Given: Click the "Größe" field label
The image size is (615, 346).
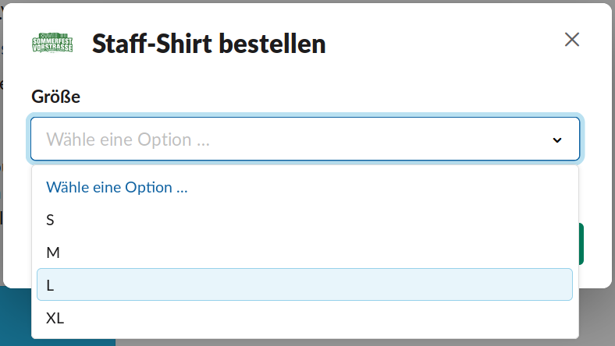Looking at the screenshot, I should [x=56, y=97].
